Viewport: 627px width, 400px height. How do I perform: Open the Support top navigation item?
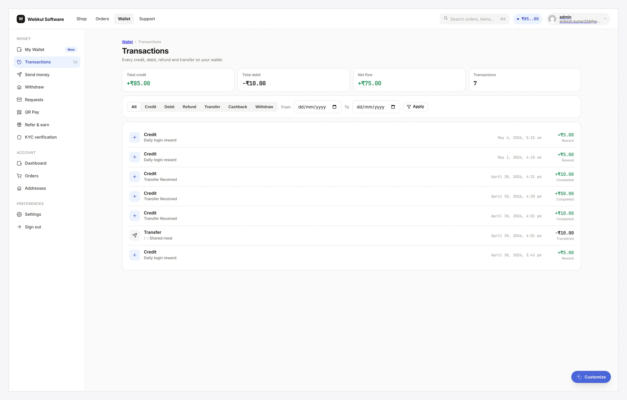click(x=147, y=19)
